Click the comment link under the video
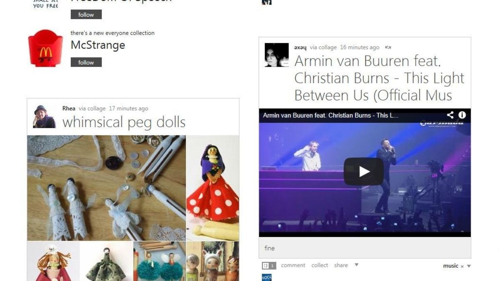 coord(293,265)
